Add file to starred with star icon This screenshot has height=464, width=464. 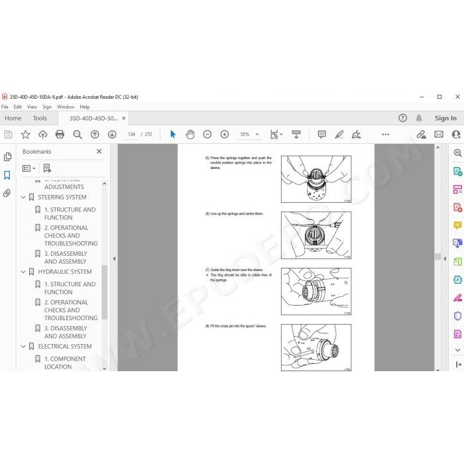click(25, 135)
